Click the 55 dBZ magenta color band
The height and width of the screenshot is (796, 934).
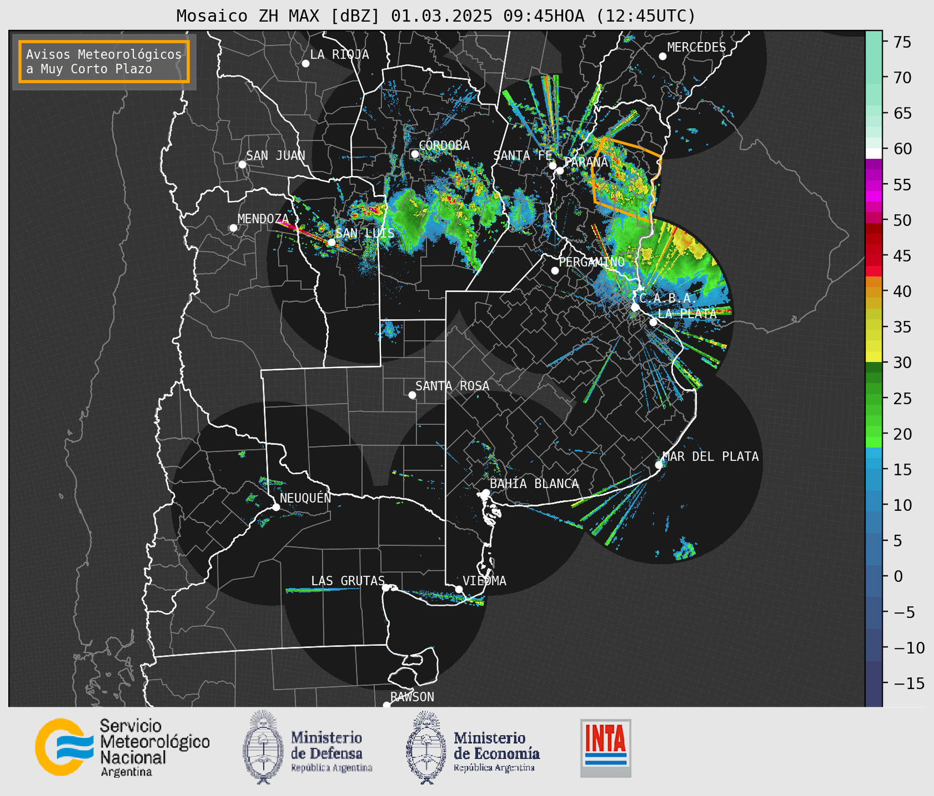pyautogui.click(x=874, y=184)
